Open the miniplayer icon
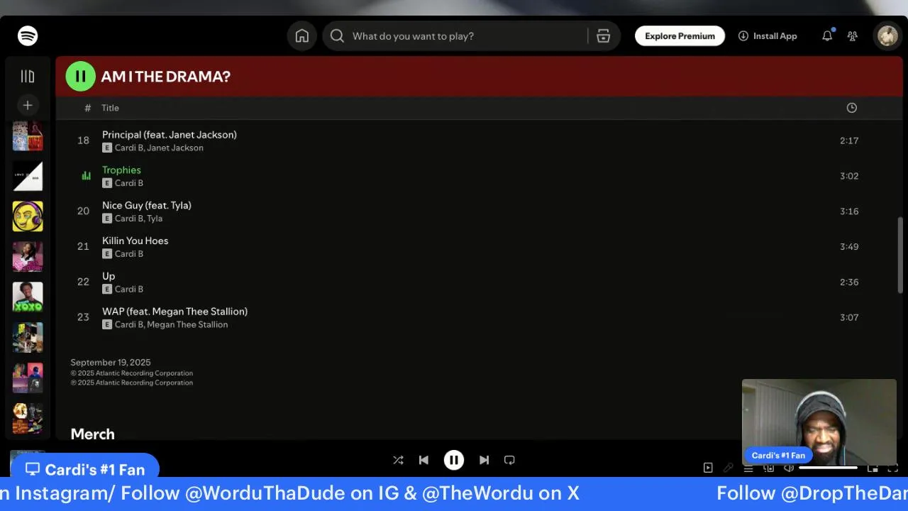 (x=873, y=468)
